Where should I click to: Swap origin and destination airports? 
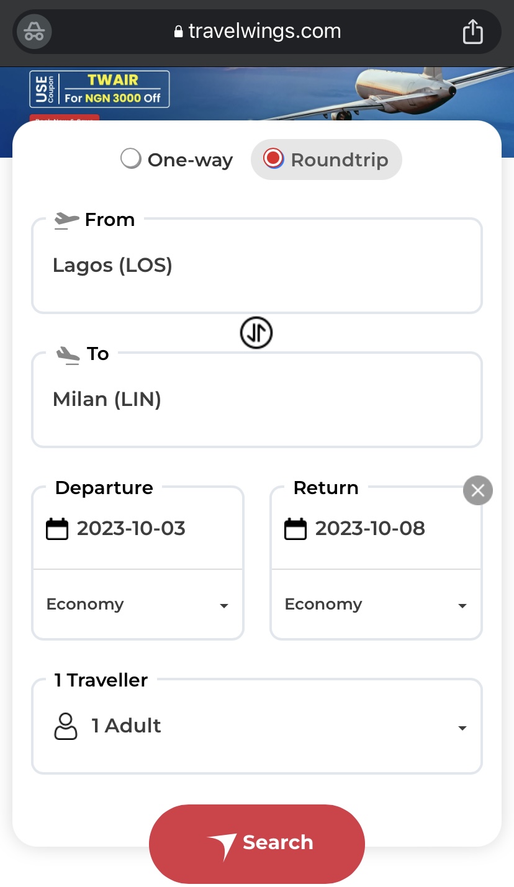tap(256, 333)
